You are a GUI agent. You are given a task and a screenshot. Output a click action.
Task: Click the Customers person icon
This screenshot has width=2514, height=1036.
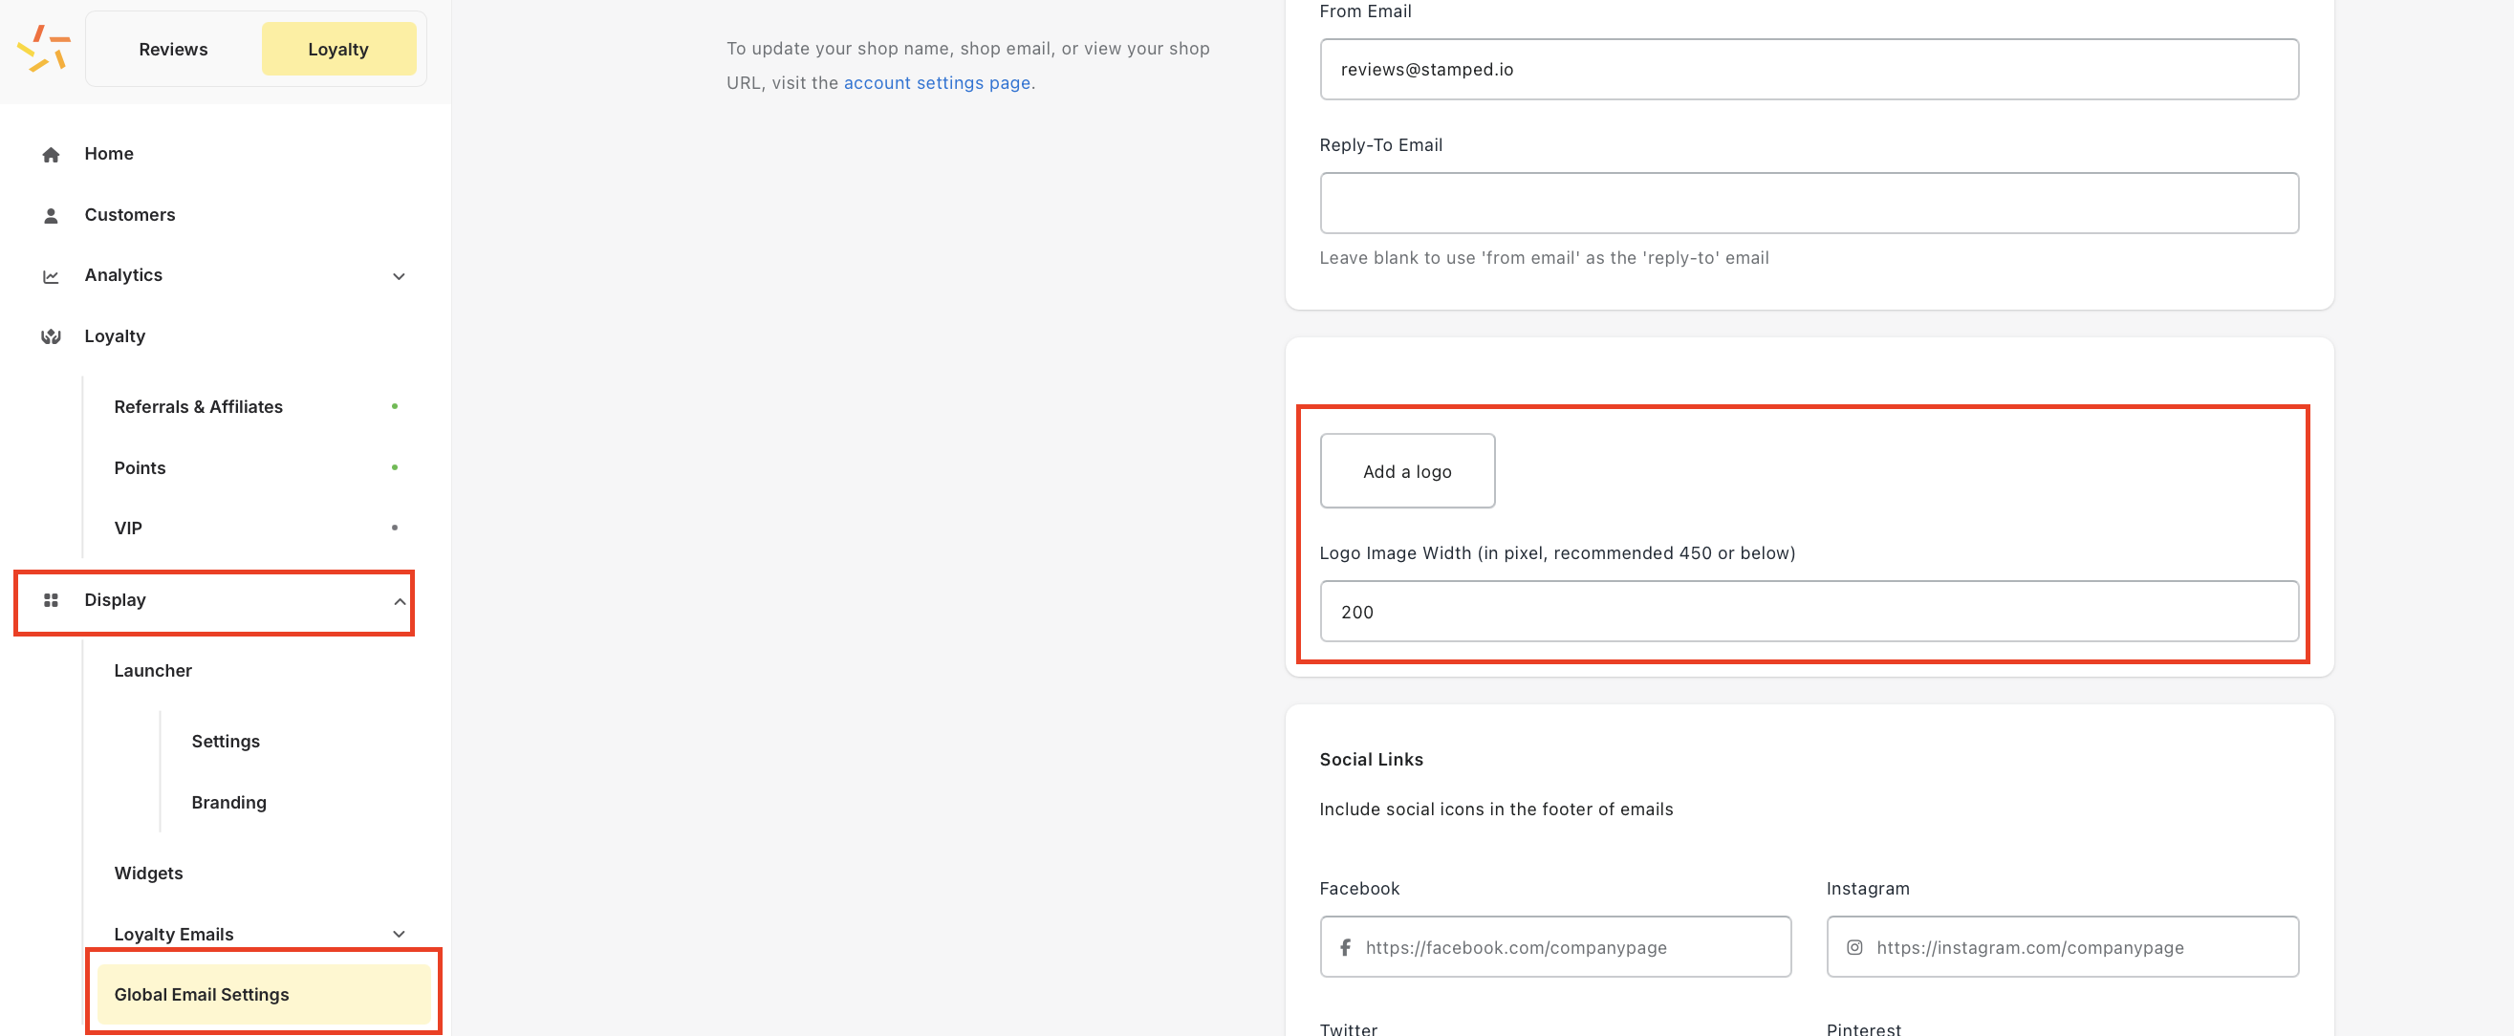(51, 216)
